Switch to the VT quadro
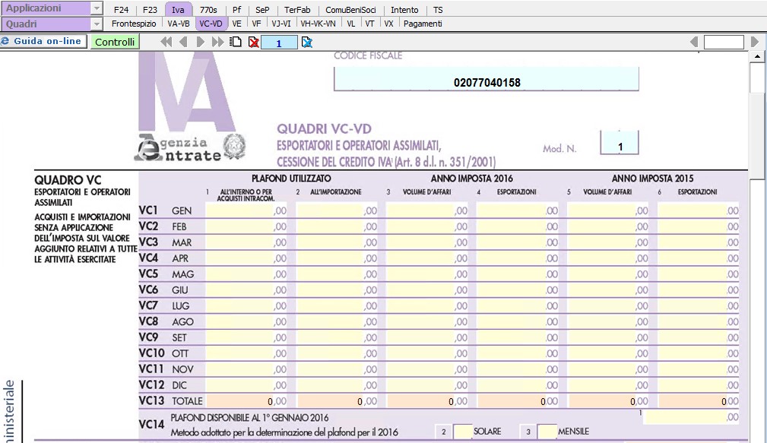 tap(369, 24)
